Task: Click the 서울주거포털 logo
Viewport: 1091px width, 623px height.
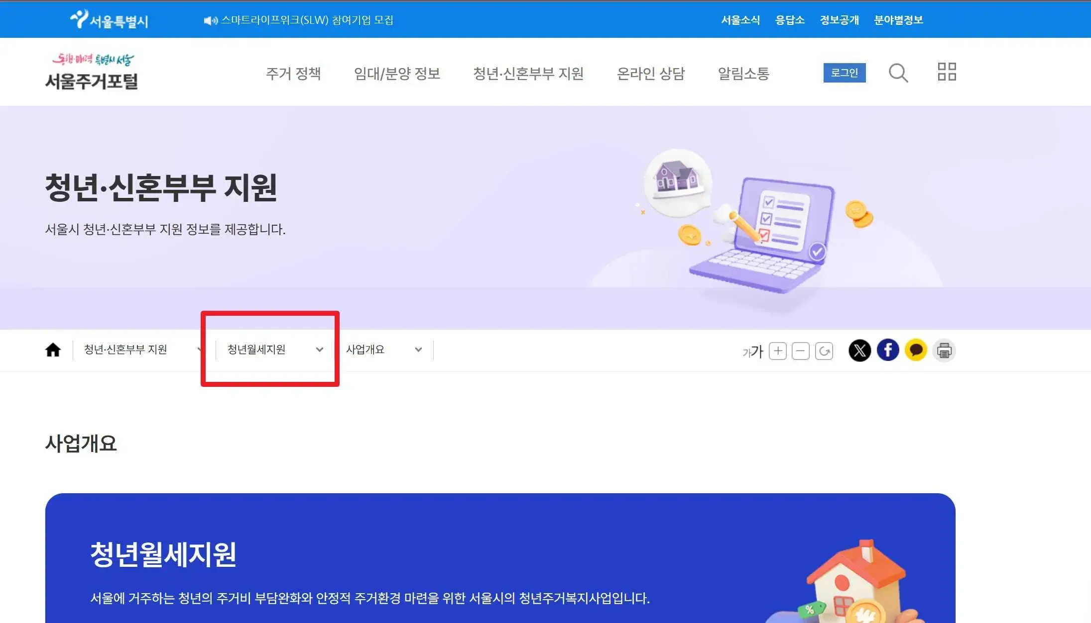Action: 93,72
